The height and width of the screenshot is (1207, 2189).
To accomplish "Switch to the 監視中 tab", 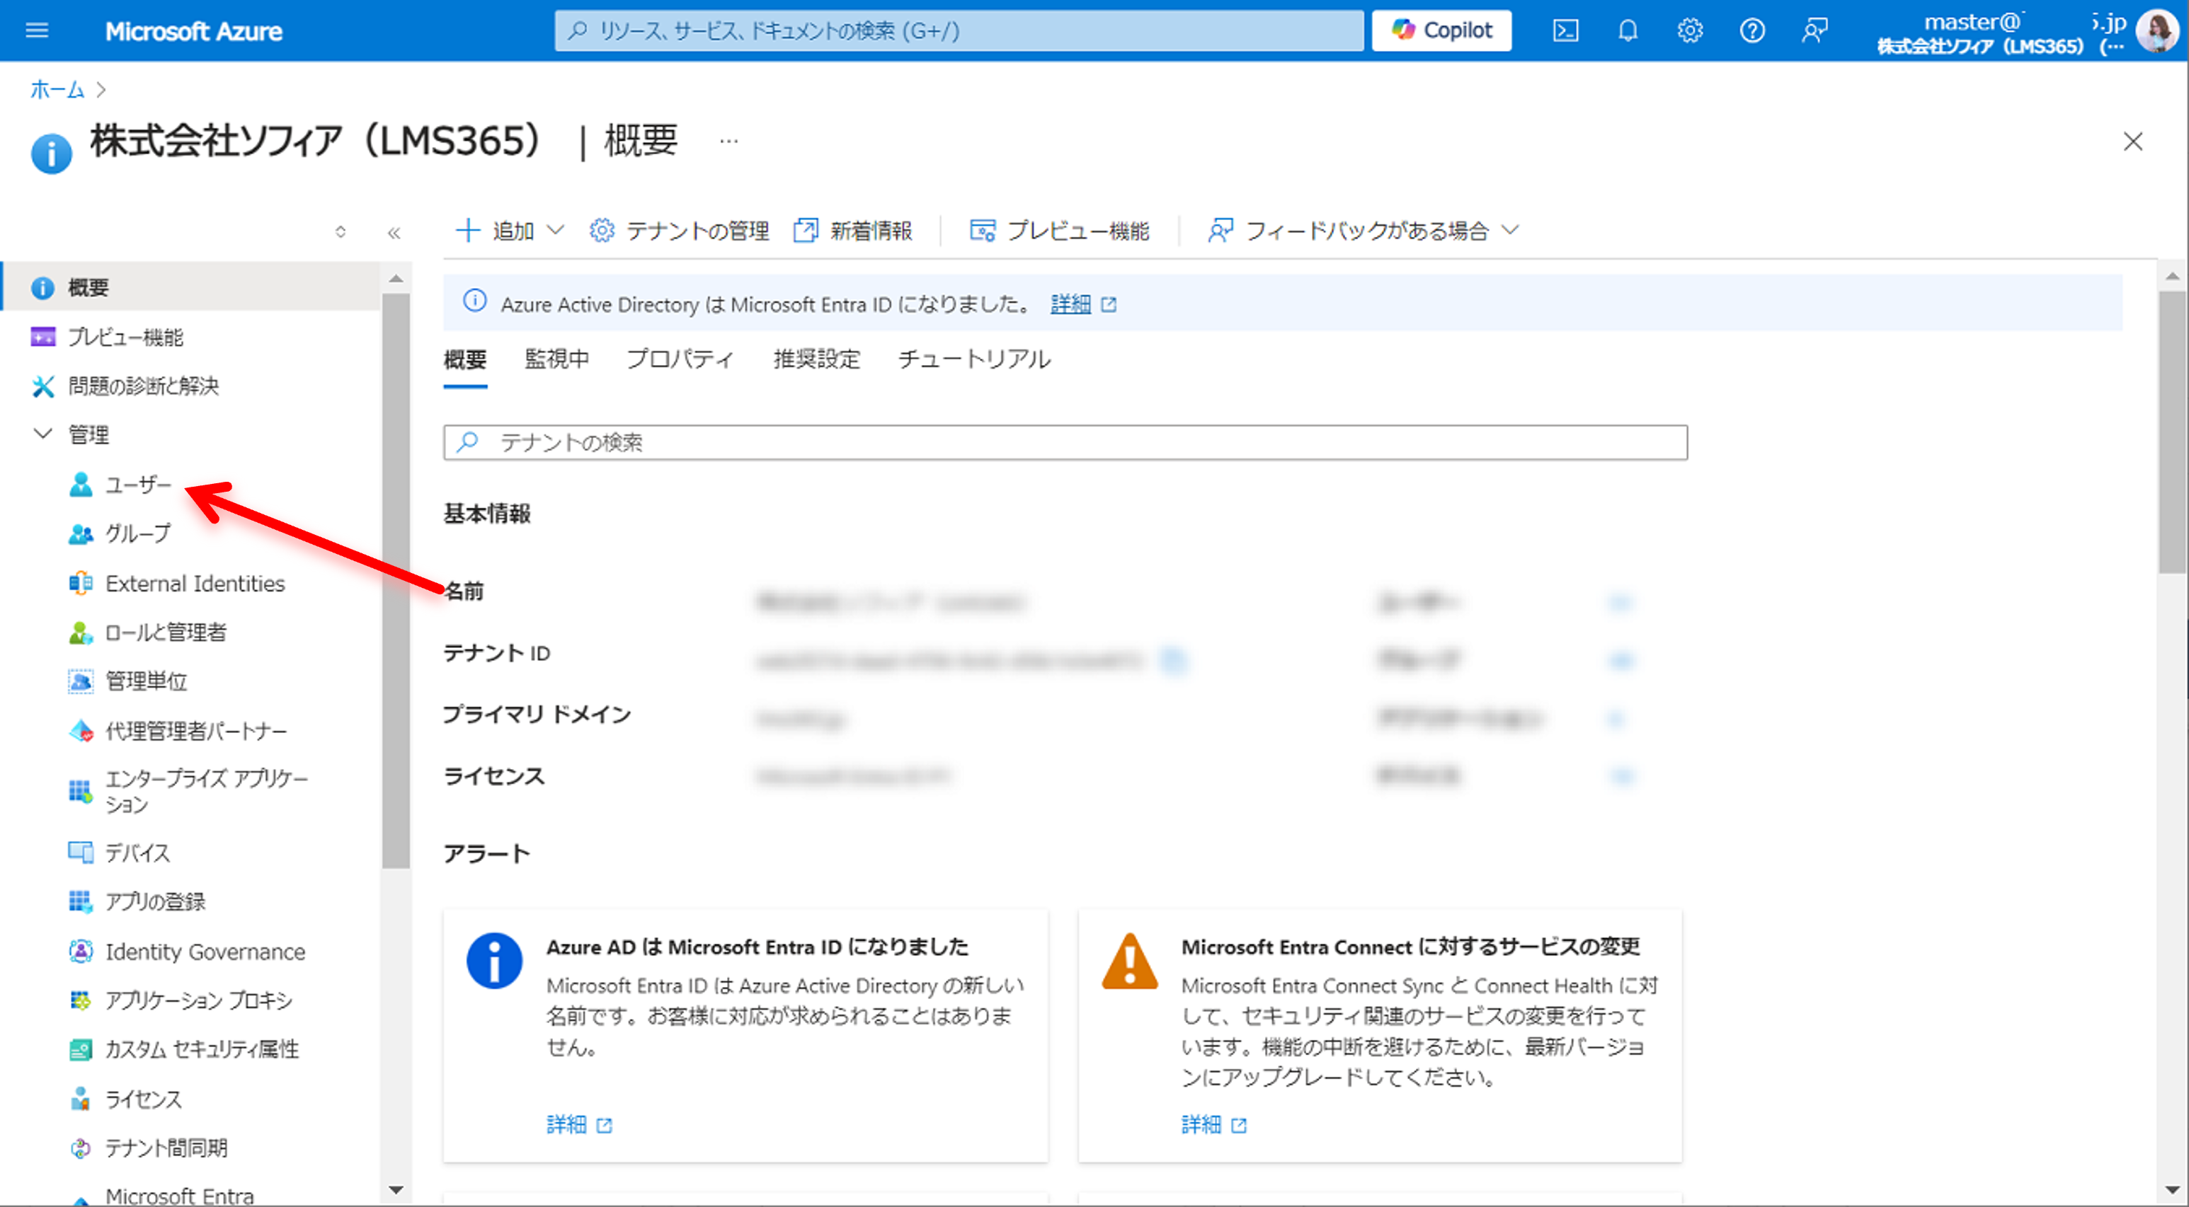I will click(556, 359).
